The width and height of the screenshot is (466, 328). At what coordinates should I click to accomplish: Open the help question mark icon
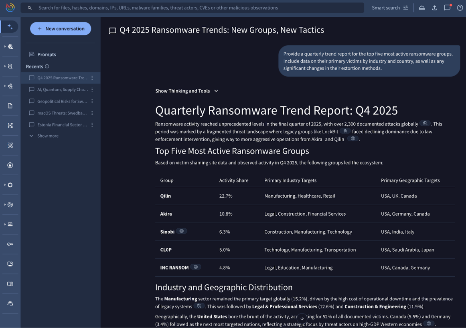click(460, 8)
